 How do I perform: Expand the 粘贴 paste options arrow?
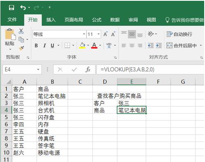click(x=10, y=49)
